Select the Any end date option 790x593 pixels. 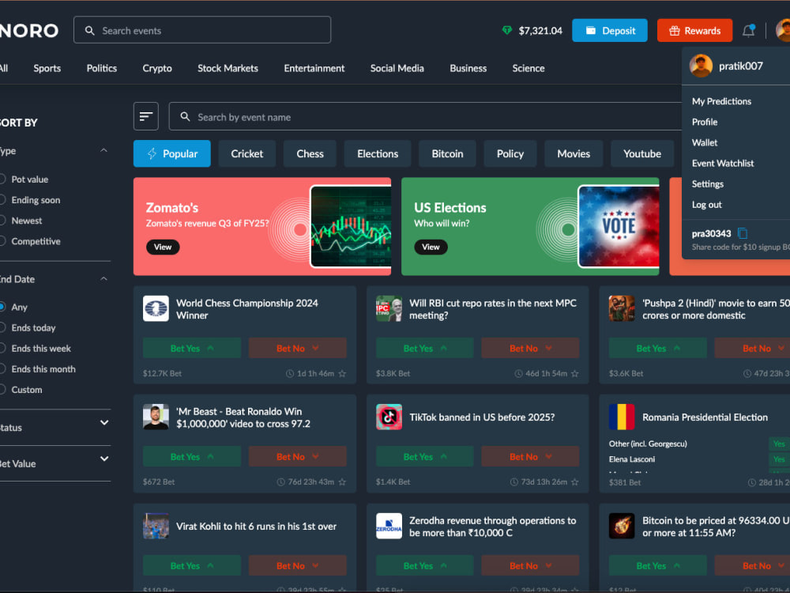click(x=13, y=307)
